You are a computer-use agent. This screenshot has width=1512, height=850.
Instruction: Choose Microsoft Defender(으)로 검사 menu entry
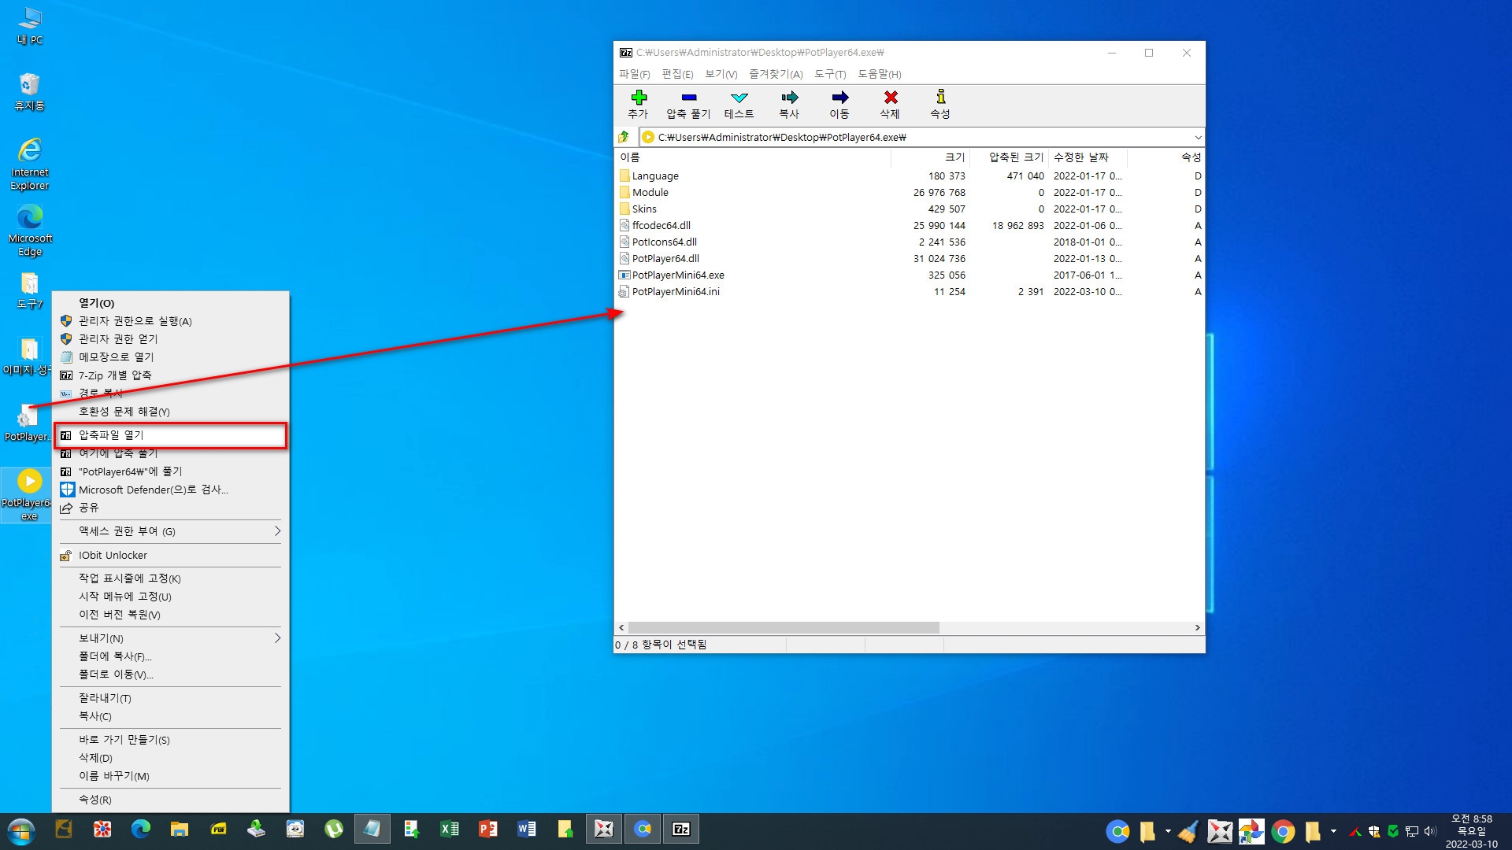click(x=170, y=490)
